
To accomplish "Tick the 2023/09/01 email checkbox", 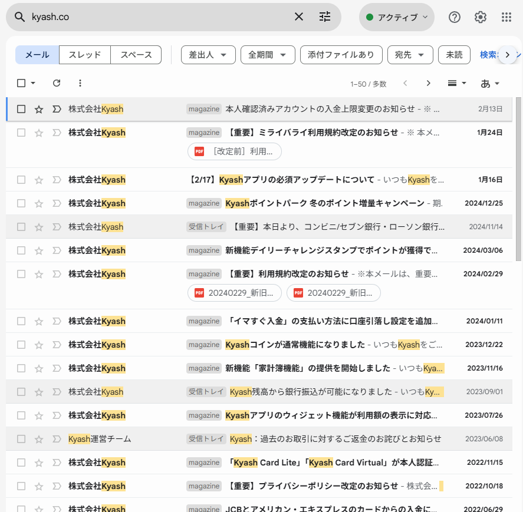I will [x=21, y=392].
